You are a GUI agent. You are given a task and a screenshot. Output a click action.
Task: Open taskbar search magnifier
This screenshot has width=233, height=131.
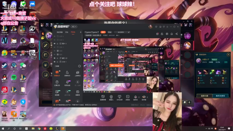9,128
